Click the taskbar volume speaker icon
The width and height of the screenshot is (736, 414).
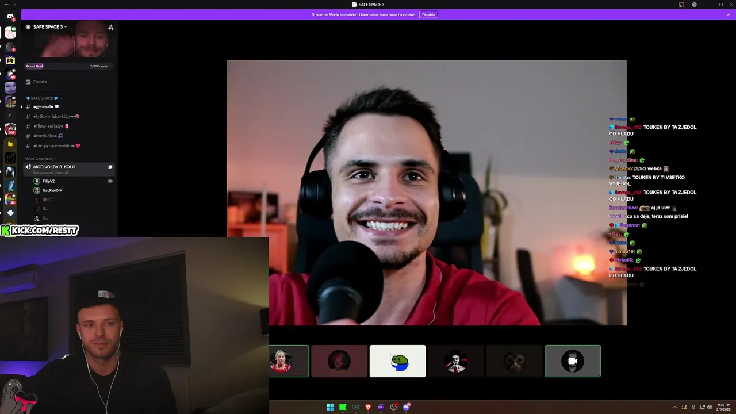pyautogui.click(x=710, y=407)
